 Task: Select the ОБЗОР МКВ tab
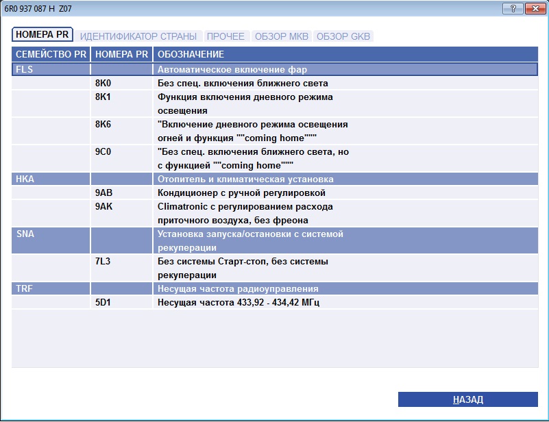point(282,36)
